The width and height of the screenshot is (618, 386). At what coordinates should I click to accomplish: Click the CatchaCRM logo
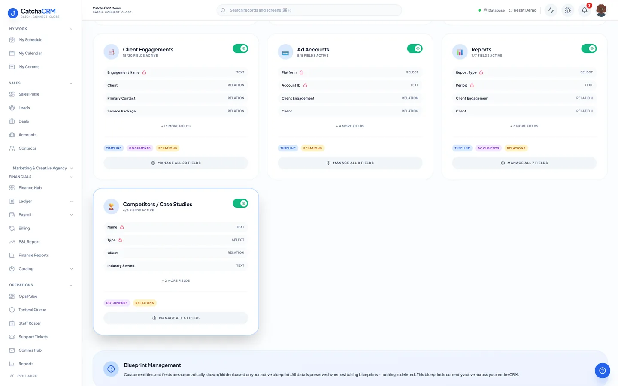[x=33, y=13]
